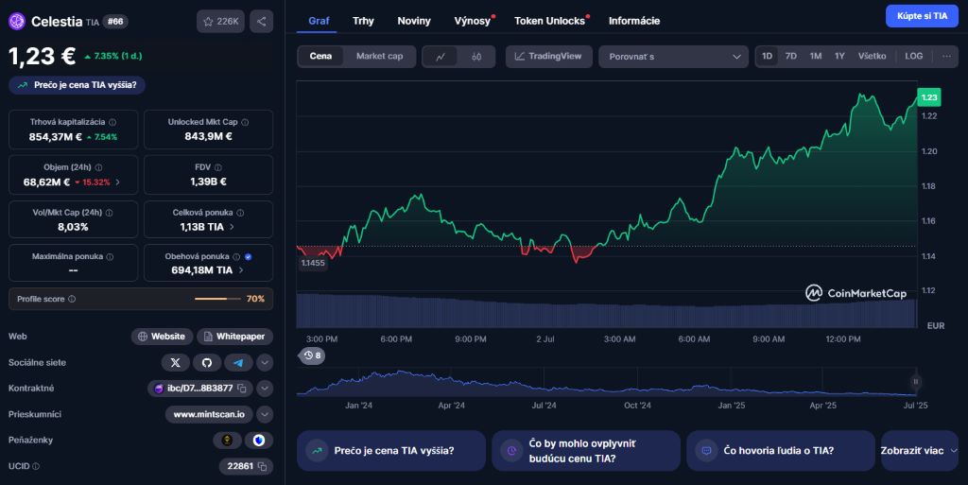Open the first dark wallet icon

click(x=227, y=440)
